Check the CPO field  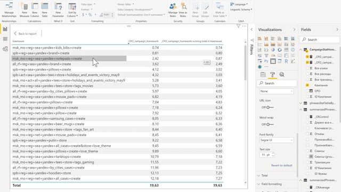307,91
